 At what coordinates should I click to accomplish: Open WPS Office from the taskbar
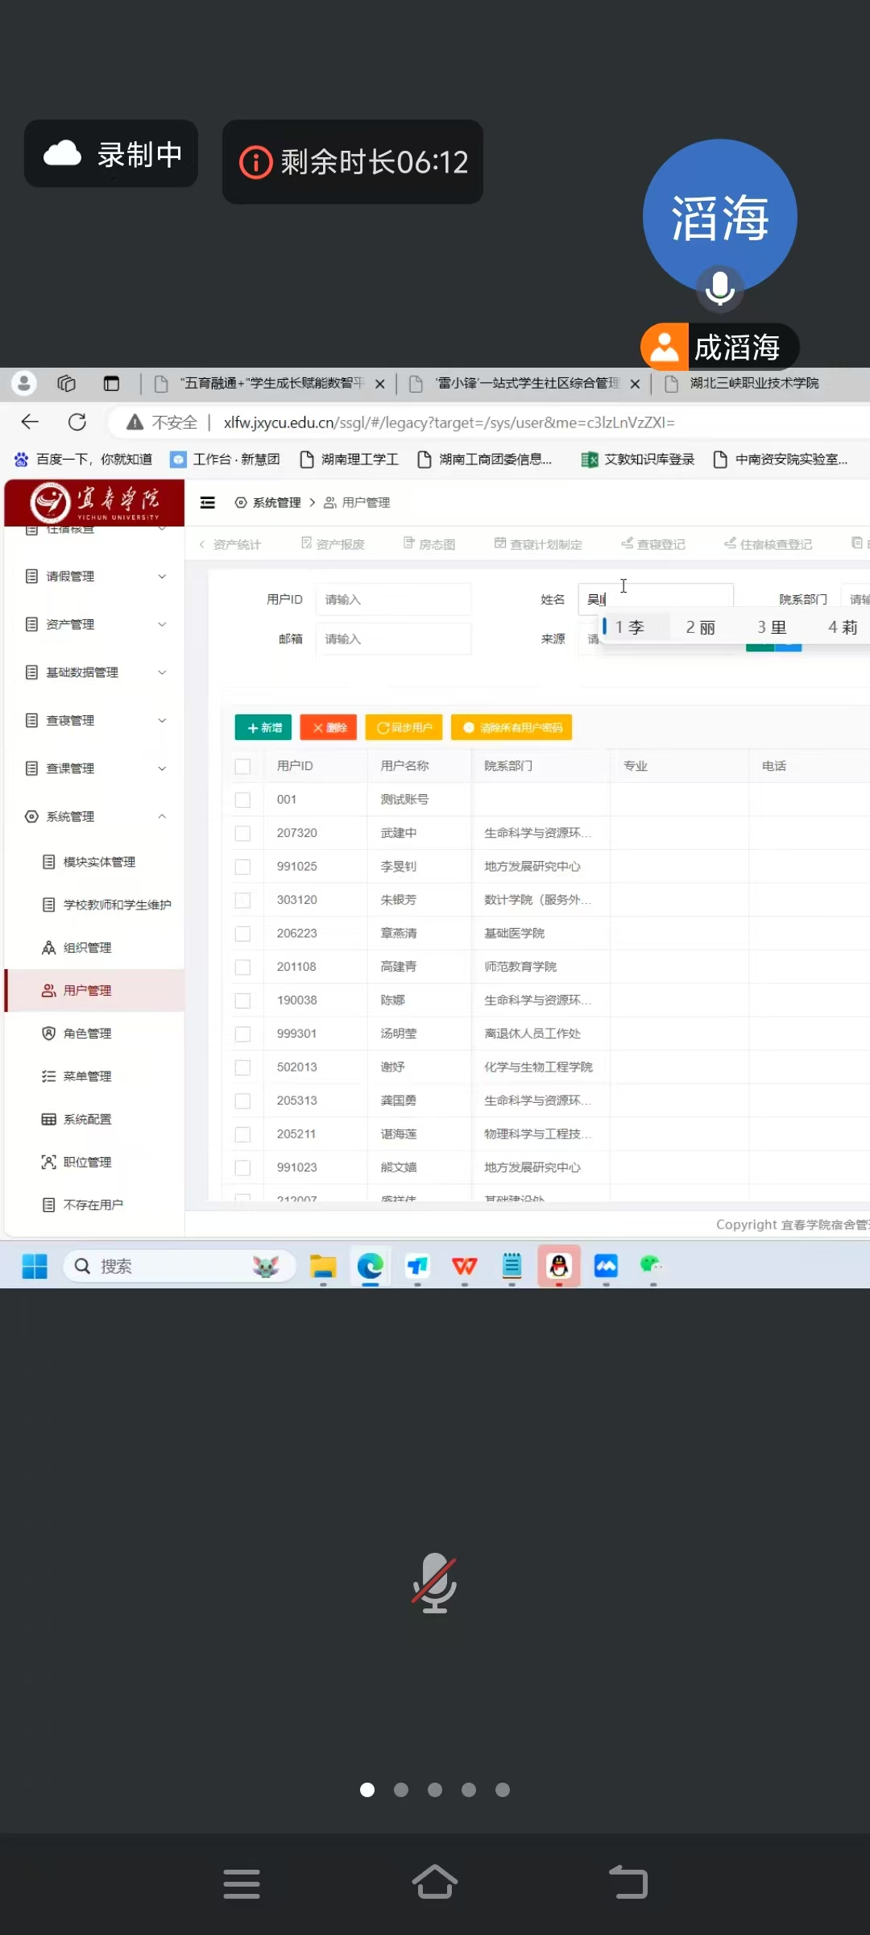464,1266
